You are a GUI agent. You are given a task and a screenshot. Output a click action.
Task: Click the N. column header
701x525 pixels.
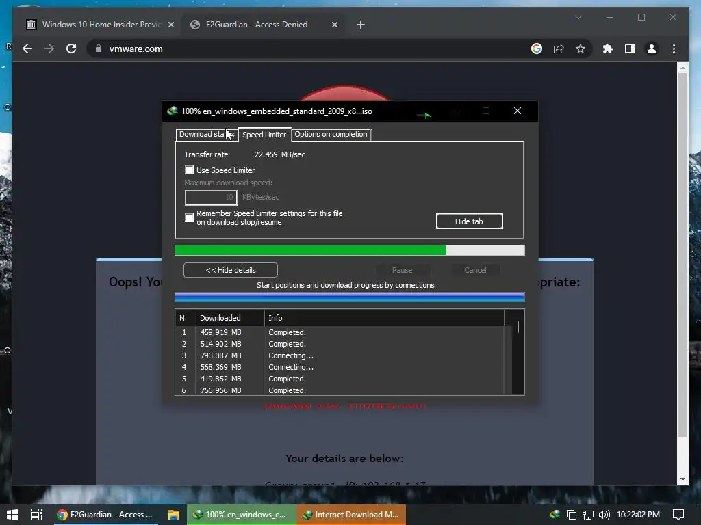pyautogui.click(x=185, y=318)
